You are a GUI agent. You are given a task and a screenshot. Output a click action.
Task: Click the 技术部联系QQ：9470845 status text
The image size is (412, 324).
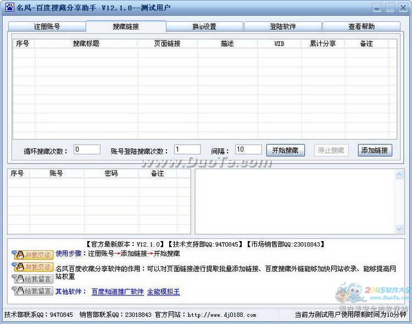coord(38,315)
